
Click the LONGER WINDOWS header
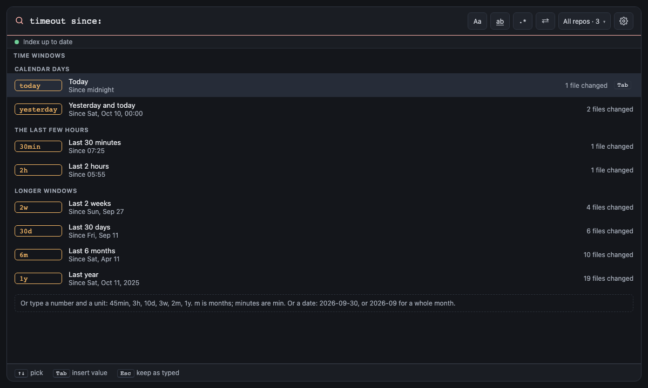coord(46,191)
